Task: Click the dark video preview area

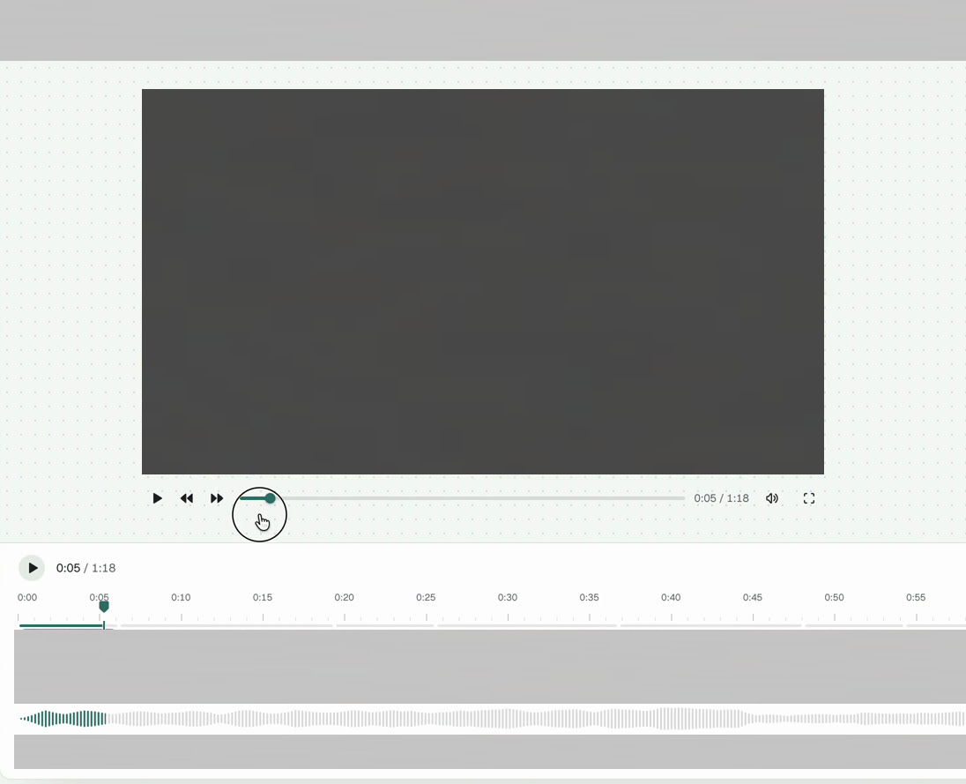Action: pos(482,281)
